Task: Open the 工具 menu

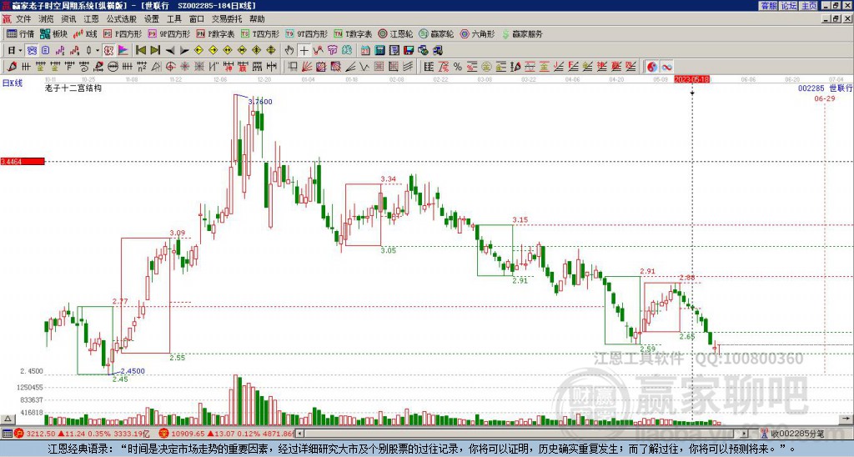Action: coord(173,19)
